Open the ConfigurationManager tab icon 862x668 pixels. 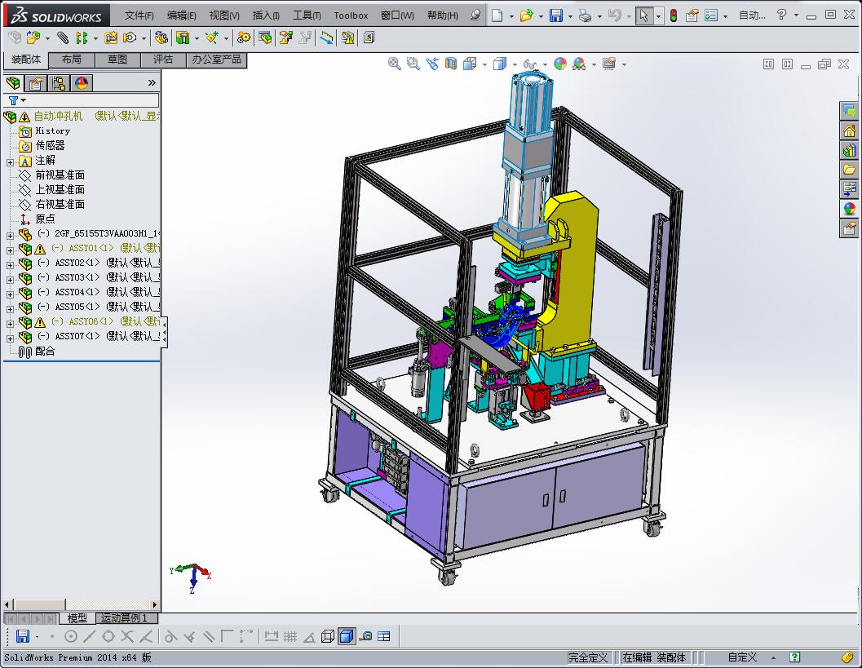59,83
